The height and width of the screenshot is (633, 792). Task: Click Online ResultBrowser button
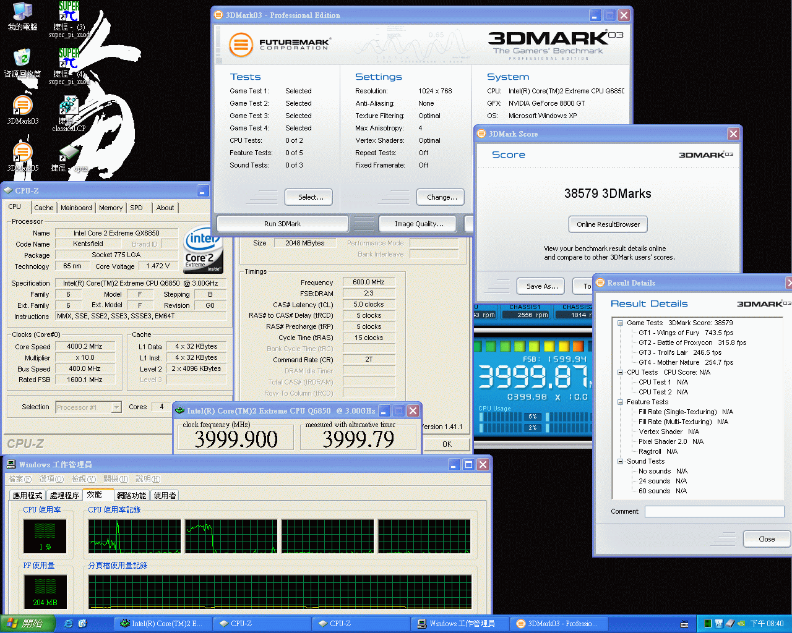[x=608, y=224]
